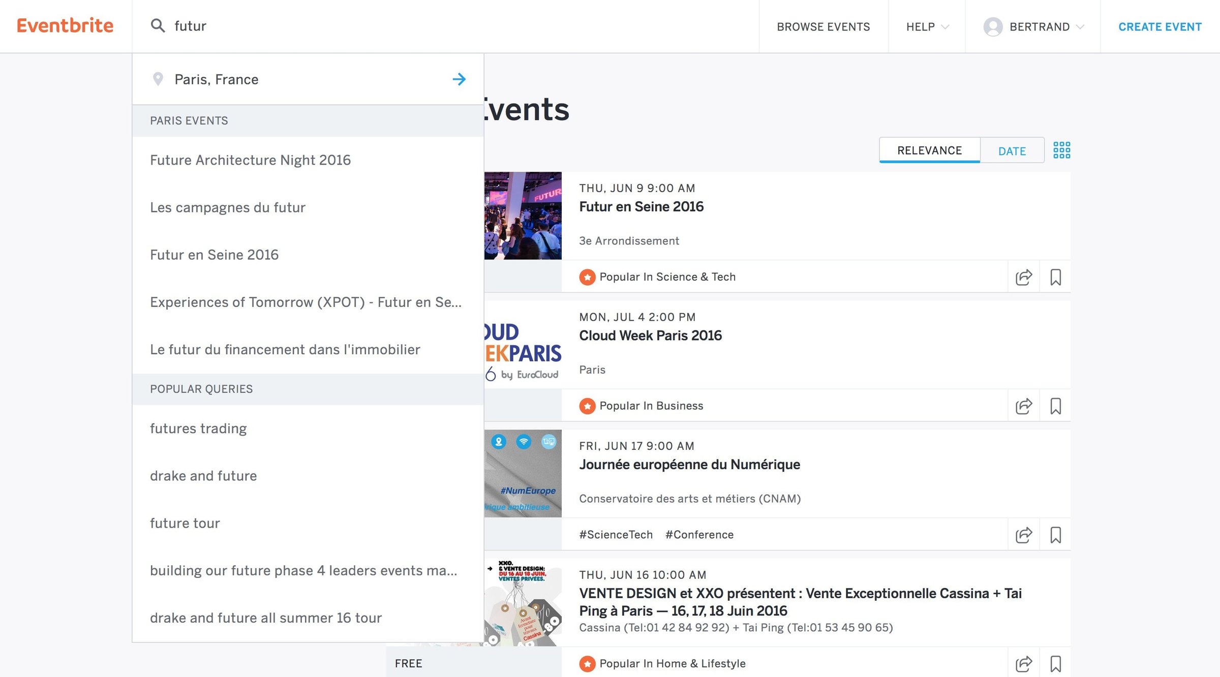Select future tour popular query
The image size is (1220, 677).
[x=308, y=523]
